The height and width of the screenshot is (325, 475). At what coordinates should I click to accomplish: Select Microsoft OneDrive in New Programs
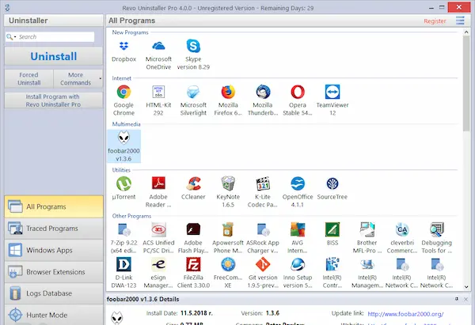pyautogui.click(x=158, y=47)
